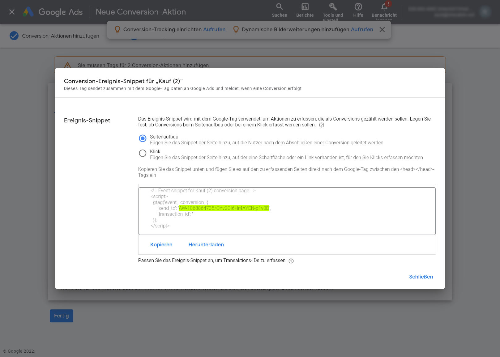Click Kopieren to copy the snippet
The width and height of the screenshot is (500, 357).
coord(161,244)
